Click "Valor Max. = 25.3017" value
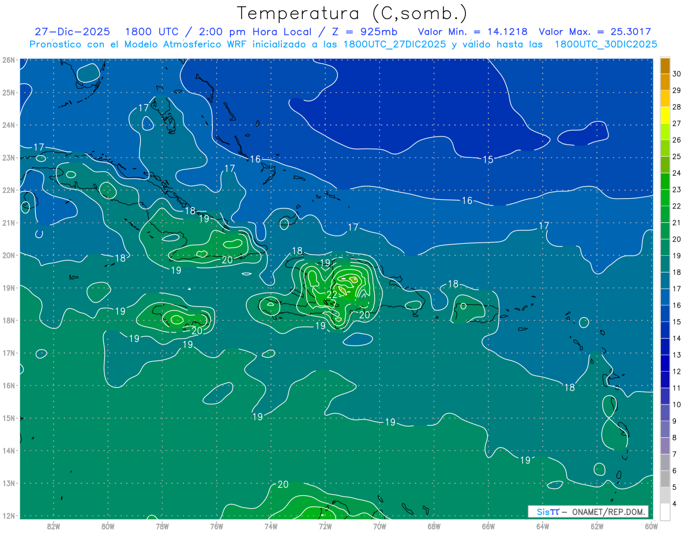 click(x=595, y=32)
